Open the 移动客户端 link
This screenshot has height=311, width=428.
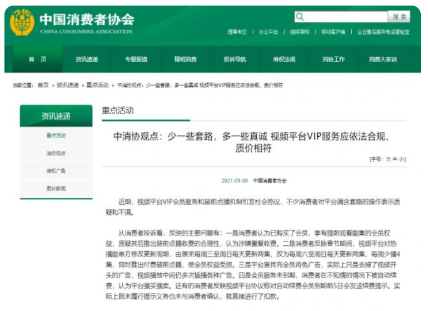(333, 32)
